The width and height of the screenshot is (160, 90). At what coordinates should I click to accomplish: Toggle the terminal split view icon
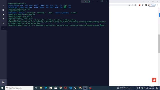click(x=89, y=2)
